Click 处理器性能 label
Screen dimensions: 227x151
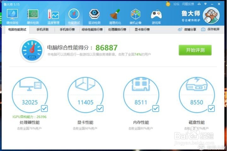(30, 123)
